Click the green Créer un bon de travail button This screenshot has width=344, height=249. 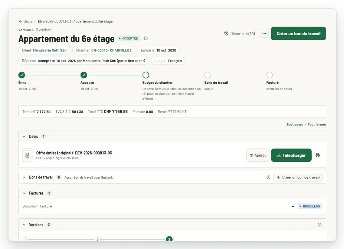[298, 33]
